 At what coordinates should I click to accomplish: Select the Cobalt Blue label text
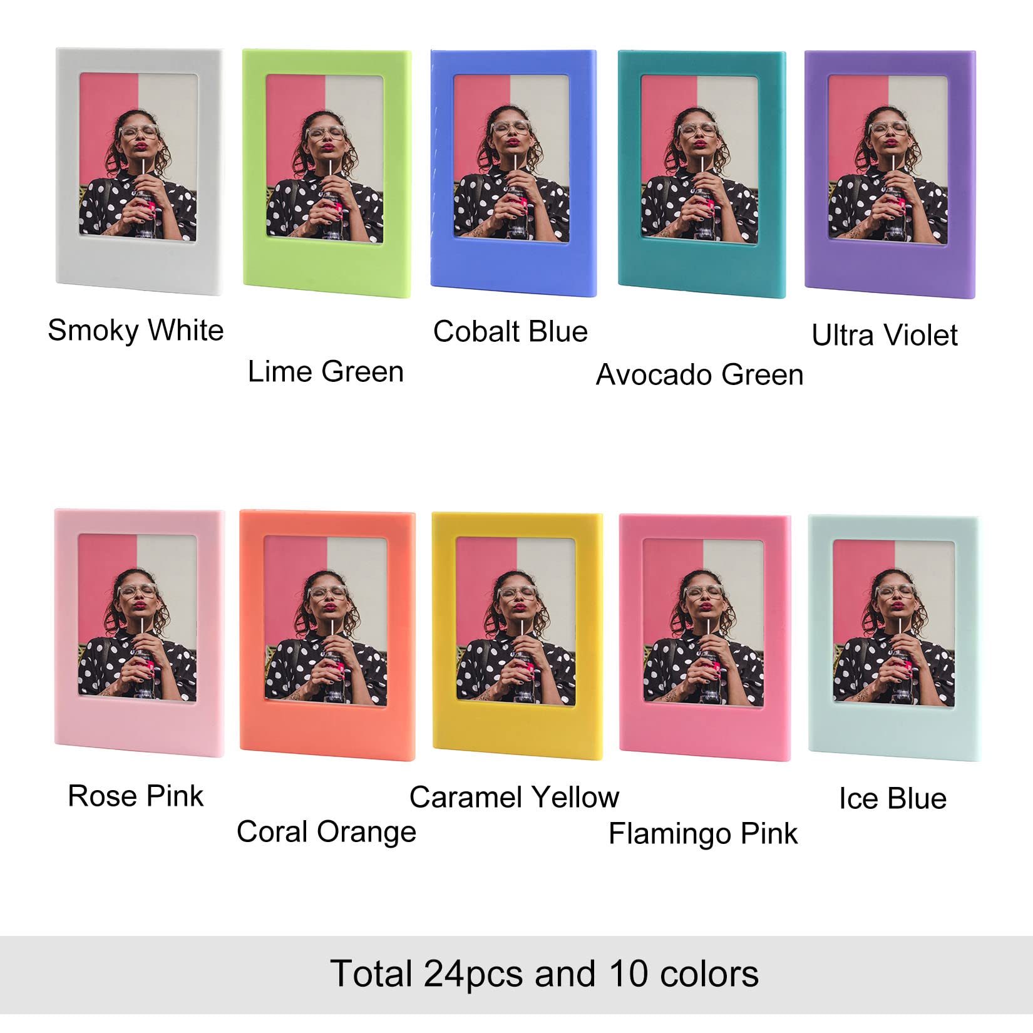pyautogui.click(x=510, y=332)
